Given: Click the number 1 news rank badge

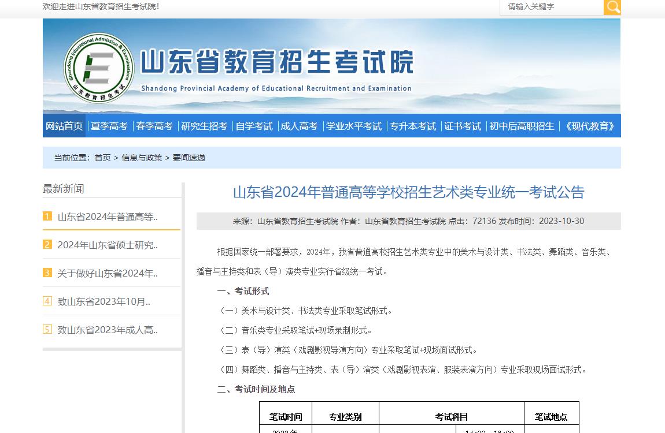Looking at the screenshot, I should [47, 216].
